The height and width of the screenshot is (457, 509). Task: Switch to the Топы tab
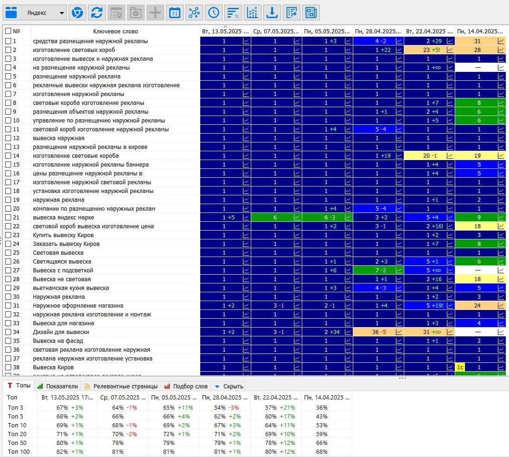(19, 386)
